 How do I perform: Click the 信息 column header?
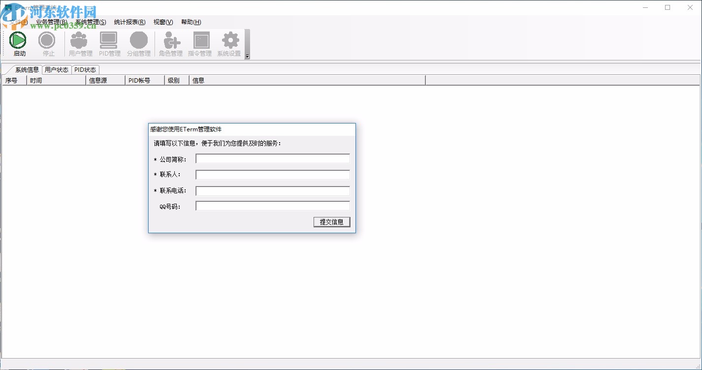click(x=307, y=80)
